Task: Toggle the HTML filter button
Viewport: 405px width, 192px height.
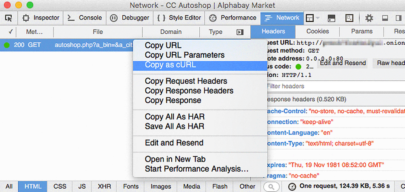Action: click(33, 186)
